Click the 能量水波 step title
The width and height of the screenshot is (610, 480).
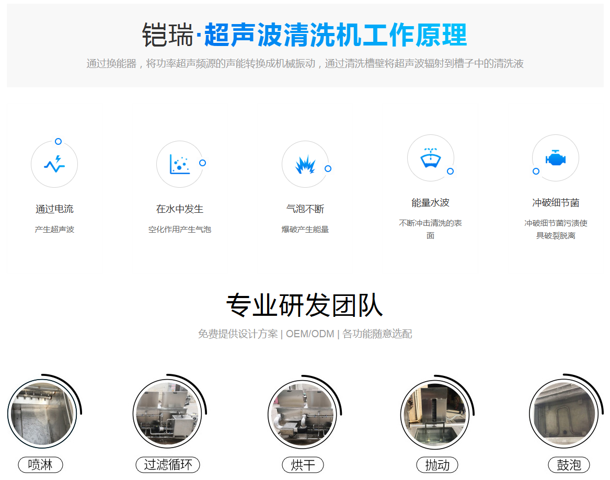[430, 203]
